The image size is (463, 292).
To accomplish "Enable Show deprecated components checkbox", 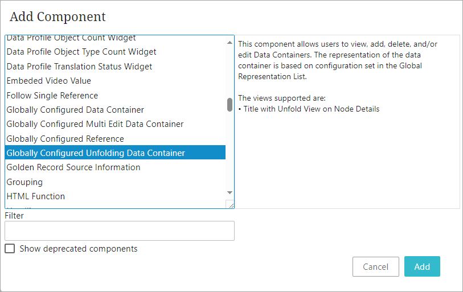I will (x=10, y=249).
